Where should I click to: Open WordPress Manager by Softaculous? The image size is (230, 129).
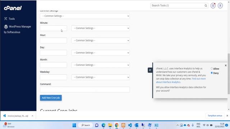[18, 29]
